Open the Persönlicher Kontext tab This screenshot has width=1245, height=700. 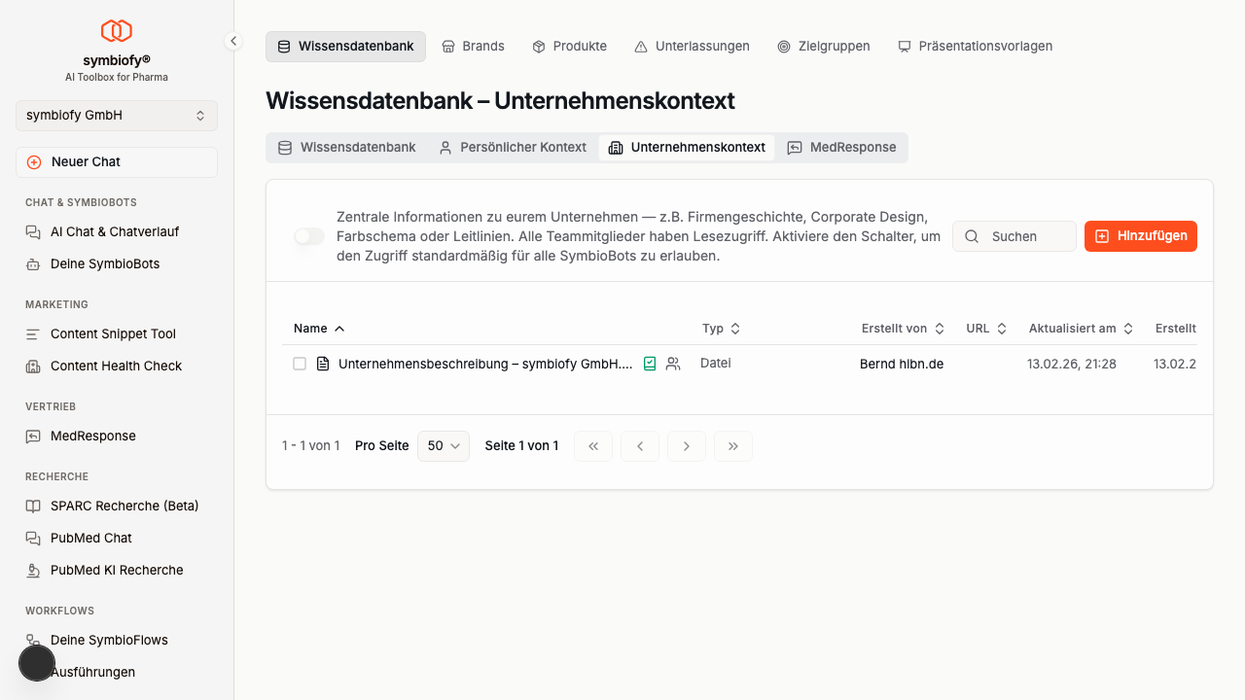[513, 147]
